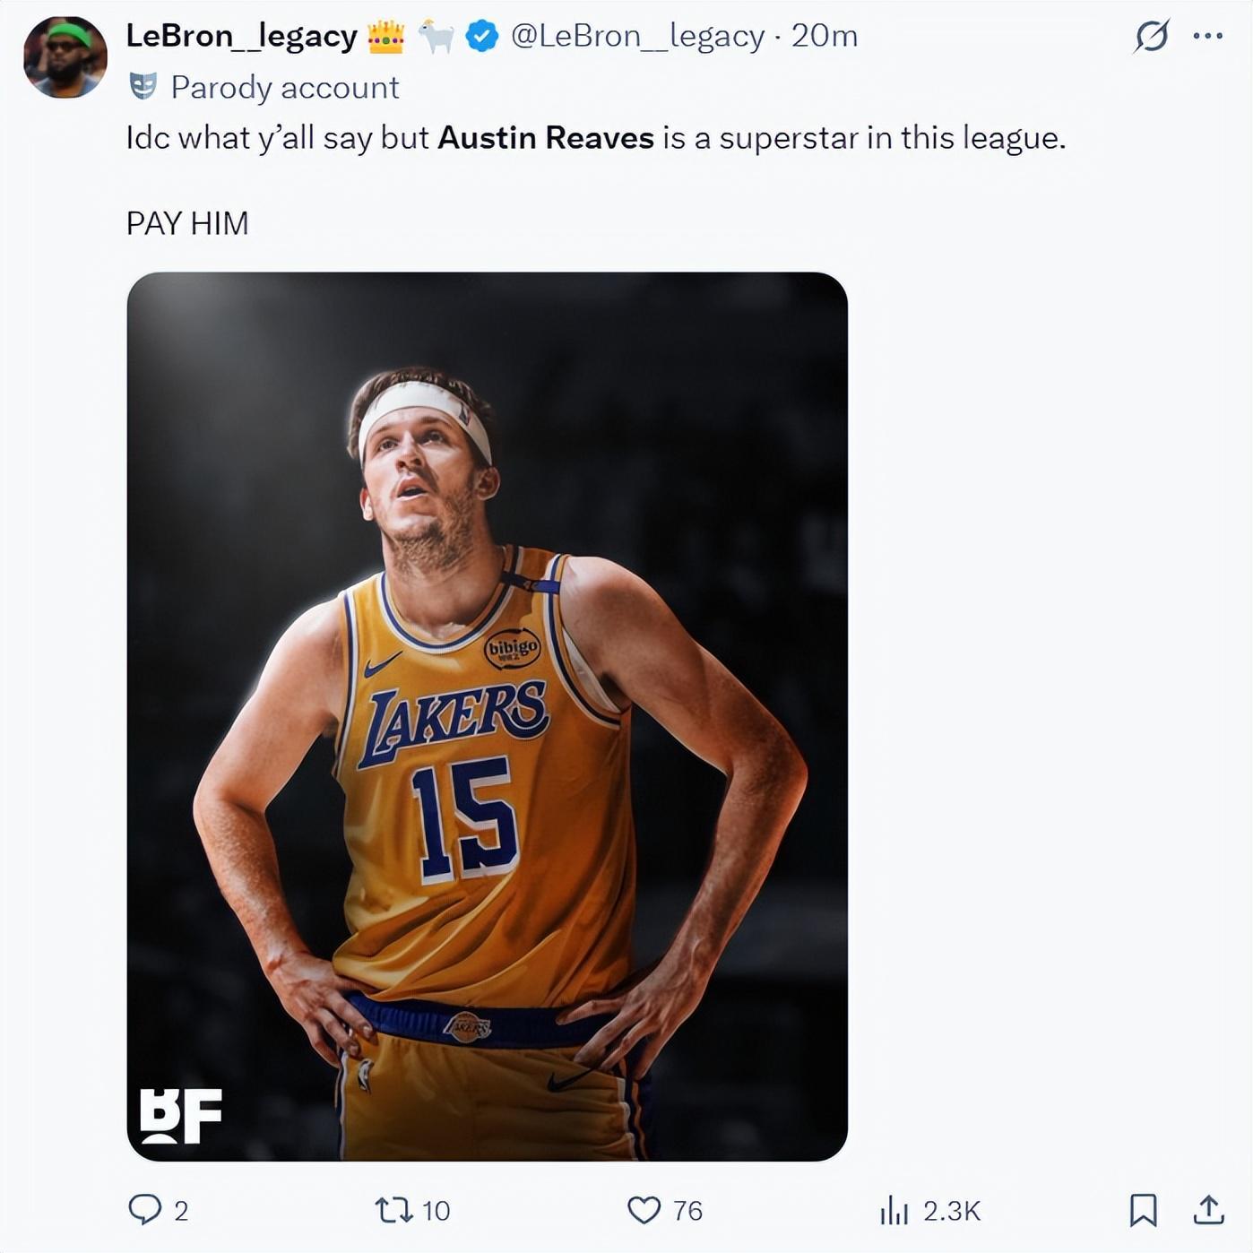Click the 2.3K views count
The image size is (1253, 1253).
[952, 1211]
